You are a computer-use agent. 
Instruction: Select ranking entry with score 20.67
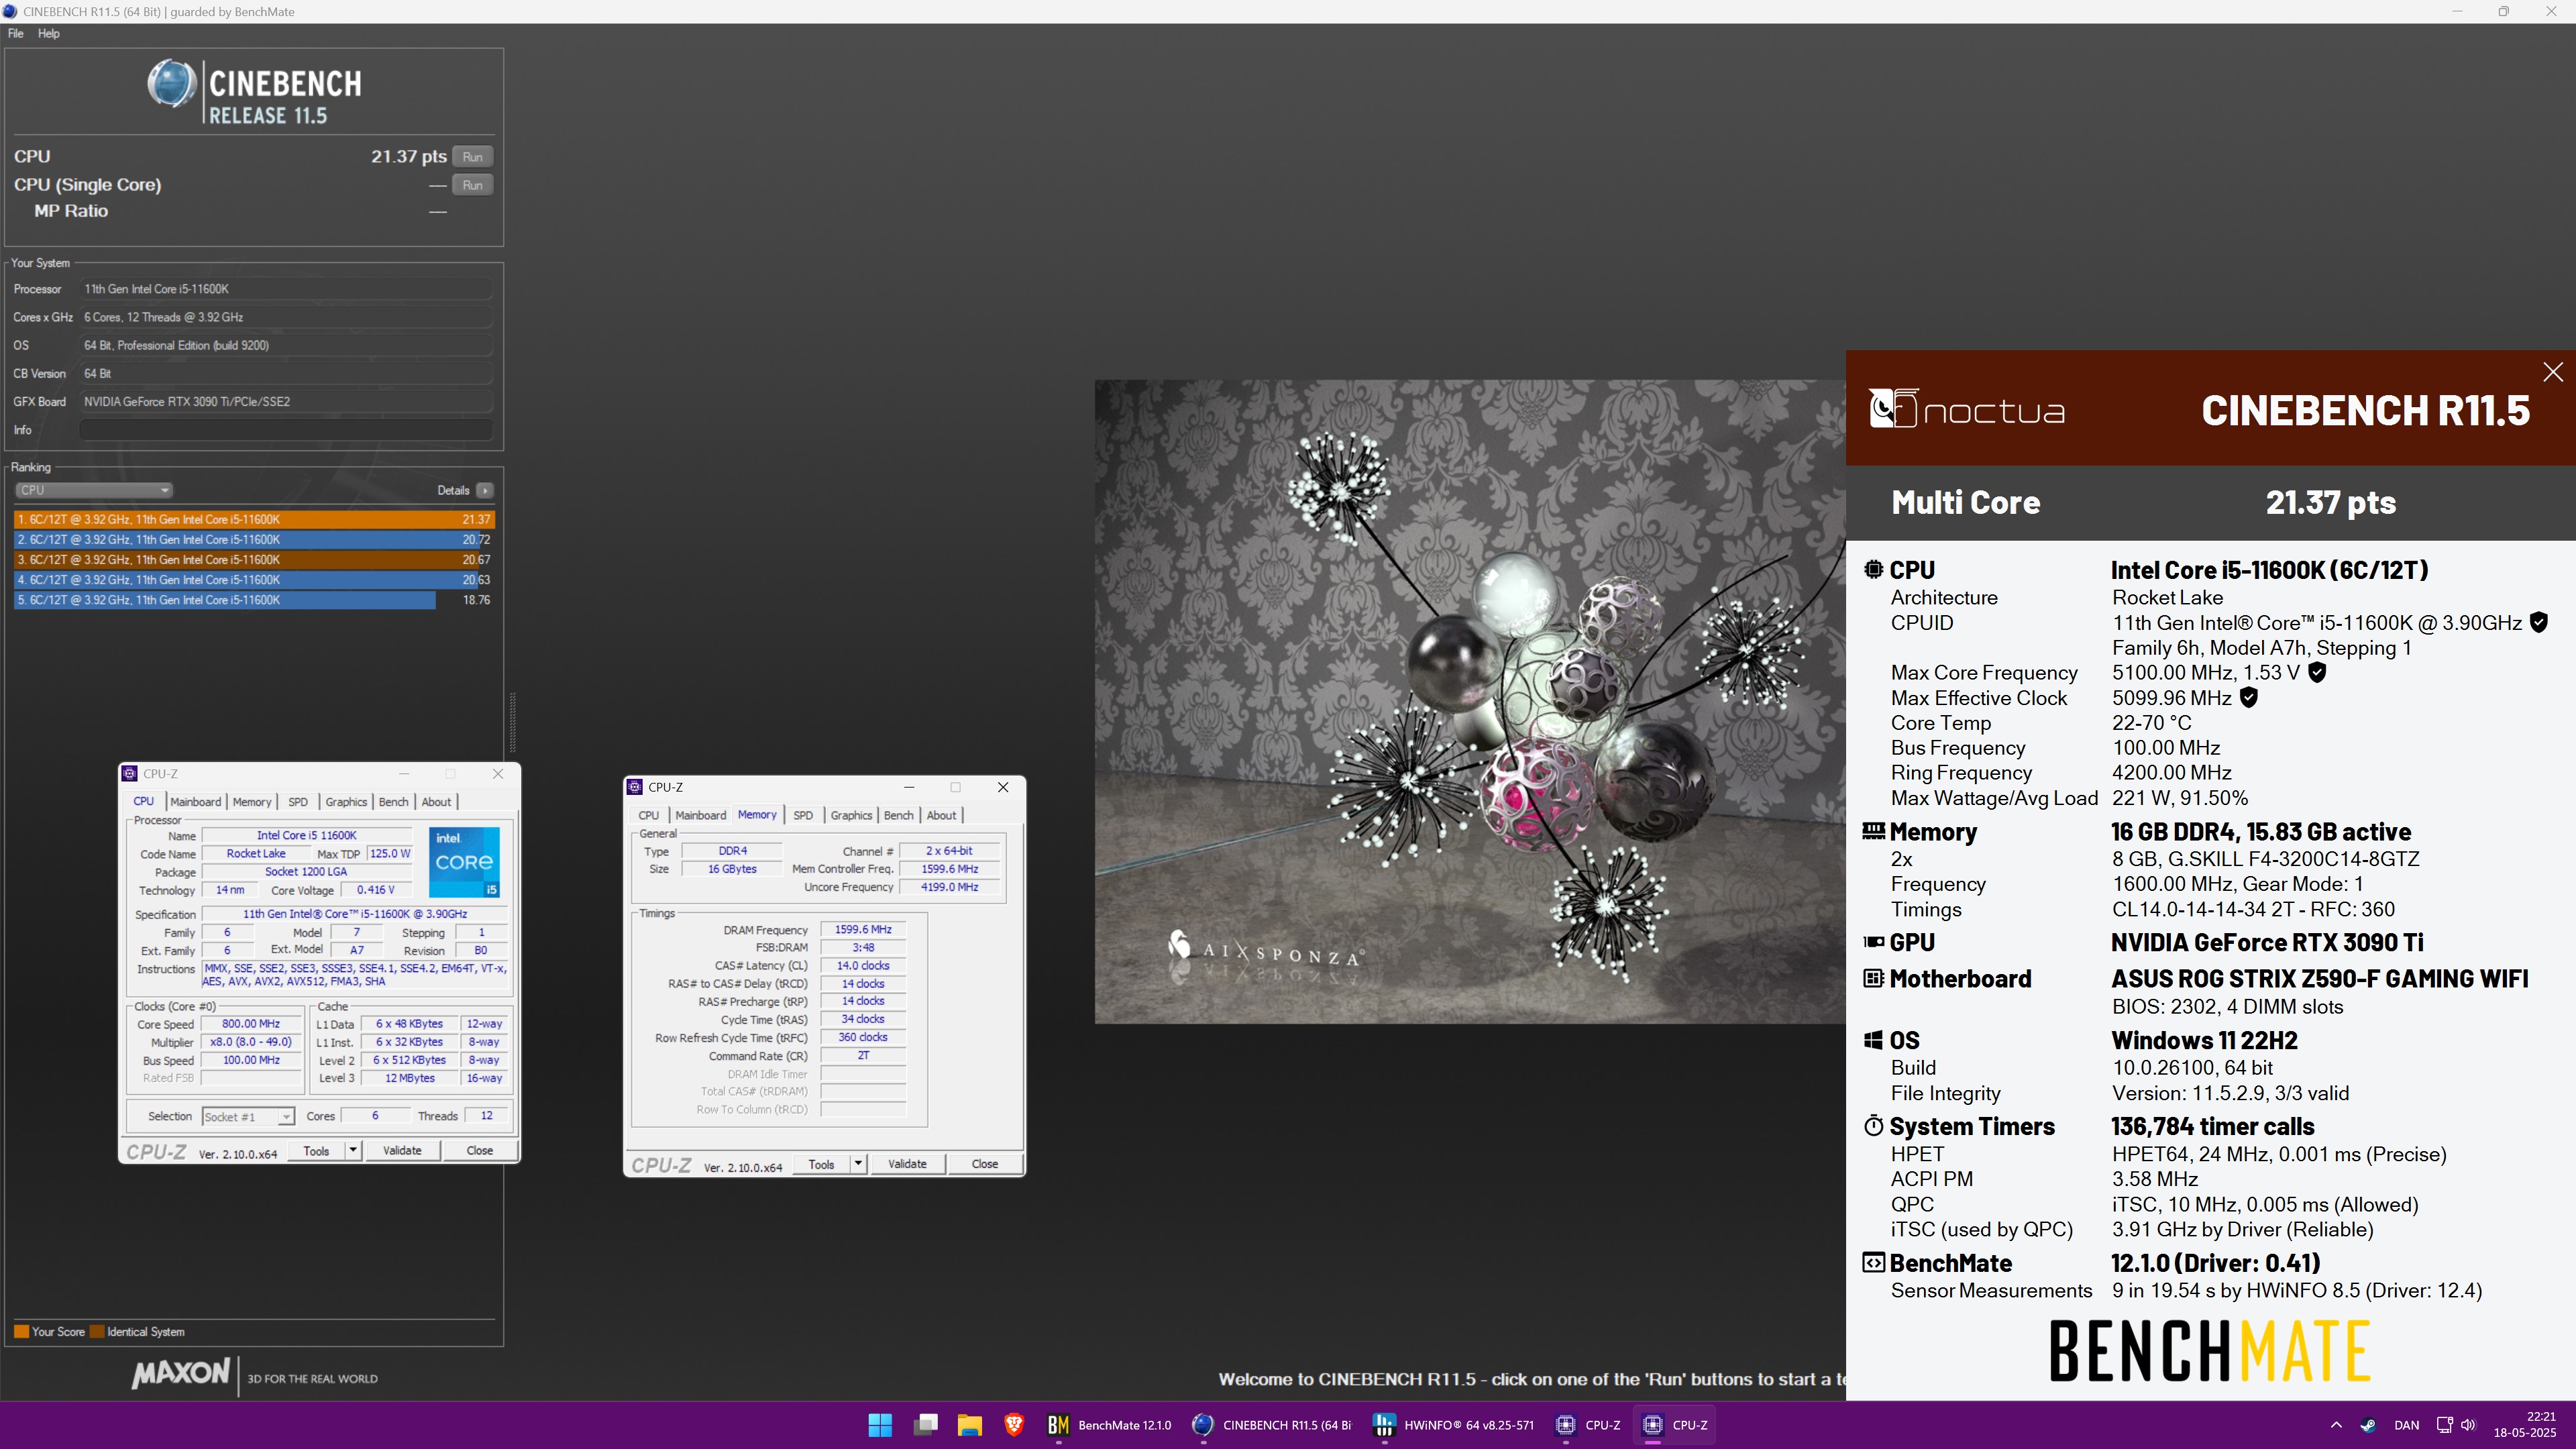pyautogui.click(x=254, y=559)
